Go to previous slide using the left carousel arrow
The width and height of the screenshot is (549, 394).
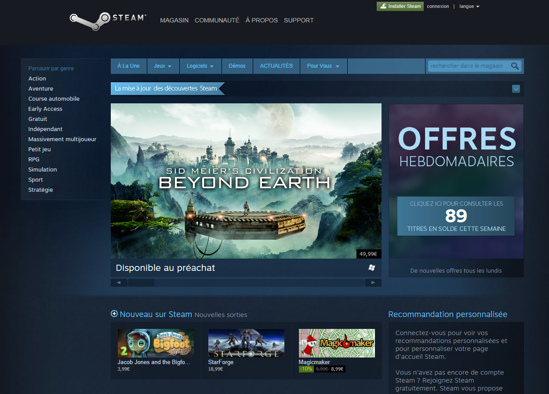(119, 282)
